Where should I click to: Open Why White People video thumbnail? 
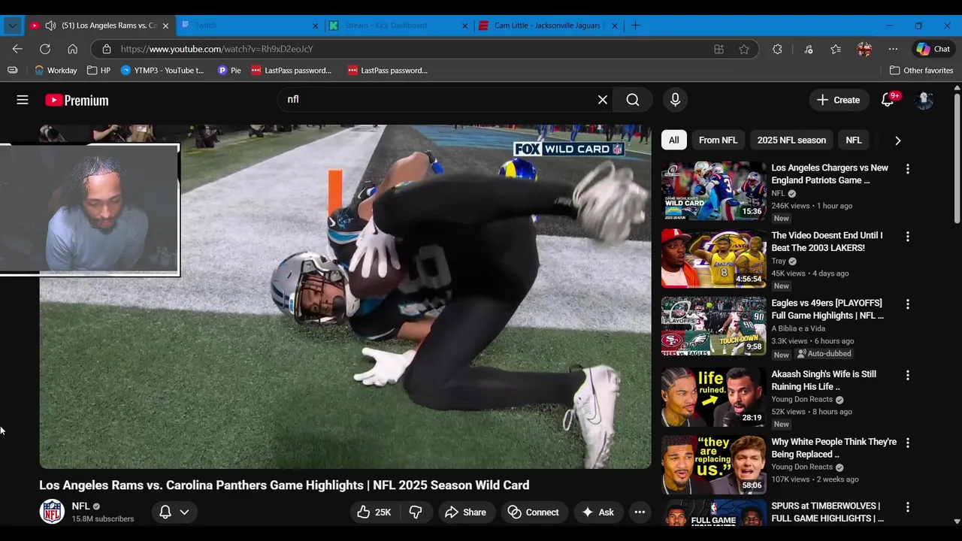713,465
